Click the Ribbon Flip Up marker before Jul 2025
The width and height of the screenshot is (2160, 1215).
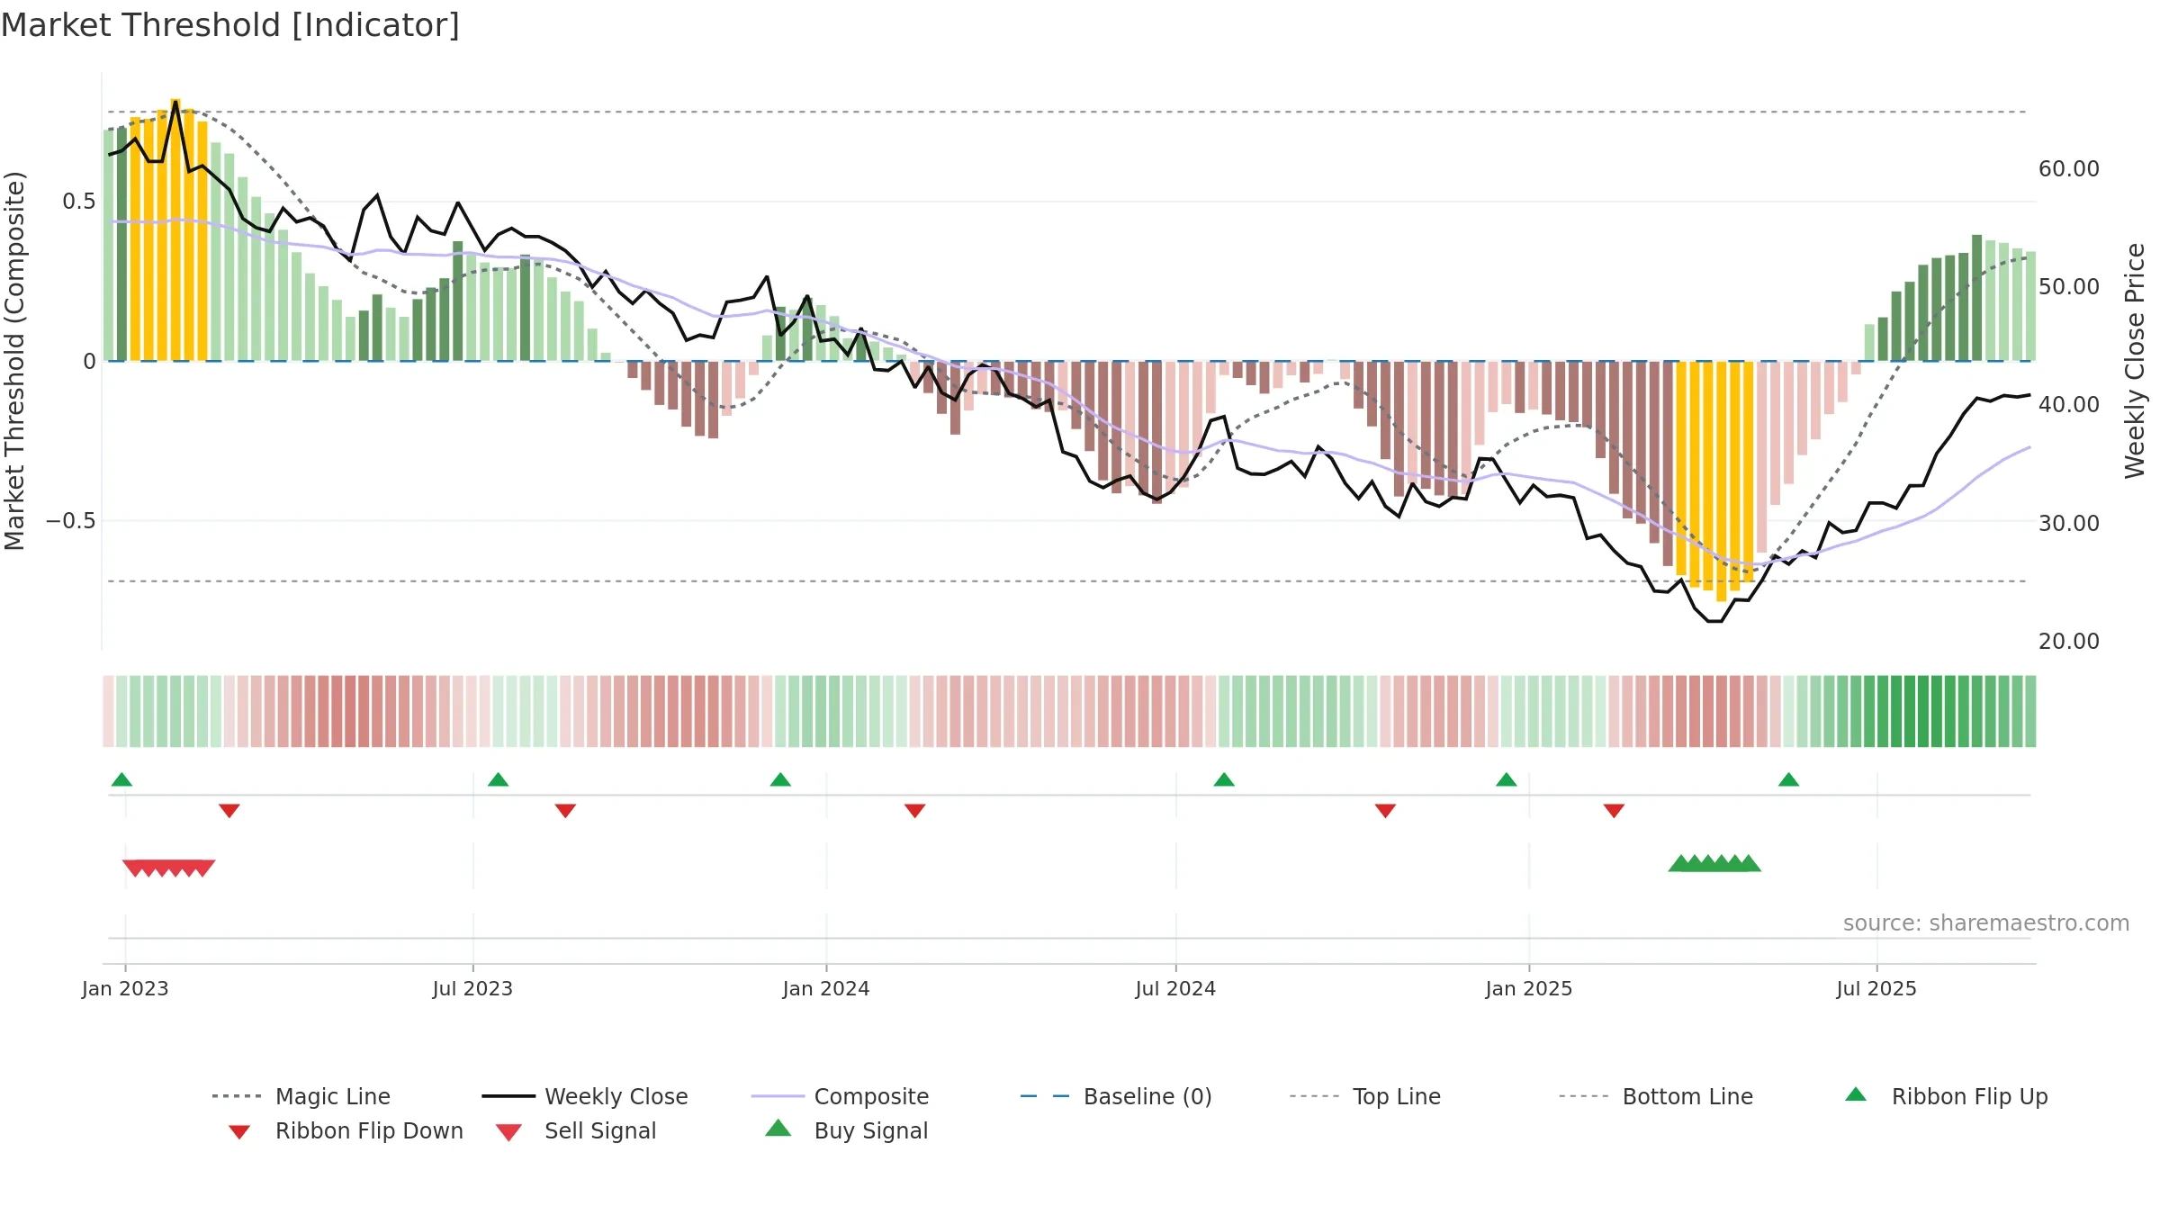click(1788, 779)
